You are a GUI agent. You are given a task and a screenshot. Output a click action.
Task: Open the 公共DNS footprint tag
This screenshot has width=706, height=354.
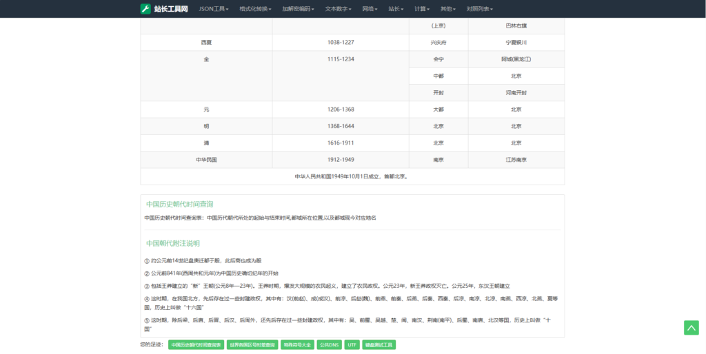point(329,345)
